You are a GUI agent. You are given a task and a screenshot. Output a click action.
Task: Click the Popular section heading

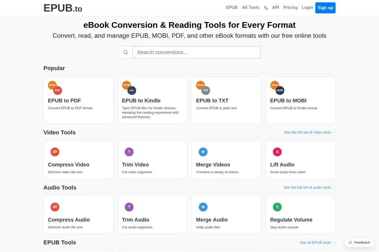coord(54,68)
